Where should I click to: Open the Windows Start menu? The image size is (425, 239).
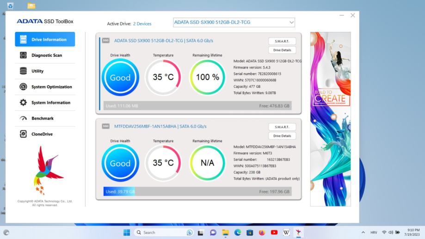[127, 233]
